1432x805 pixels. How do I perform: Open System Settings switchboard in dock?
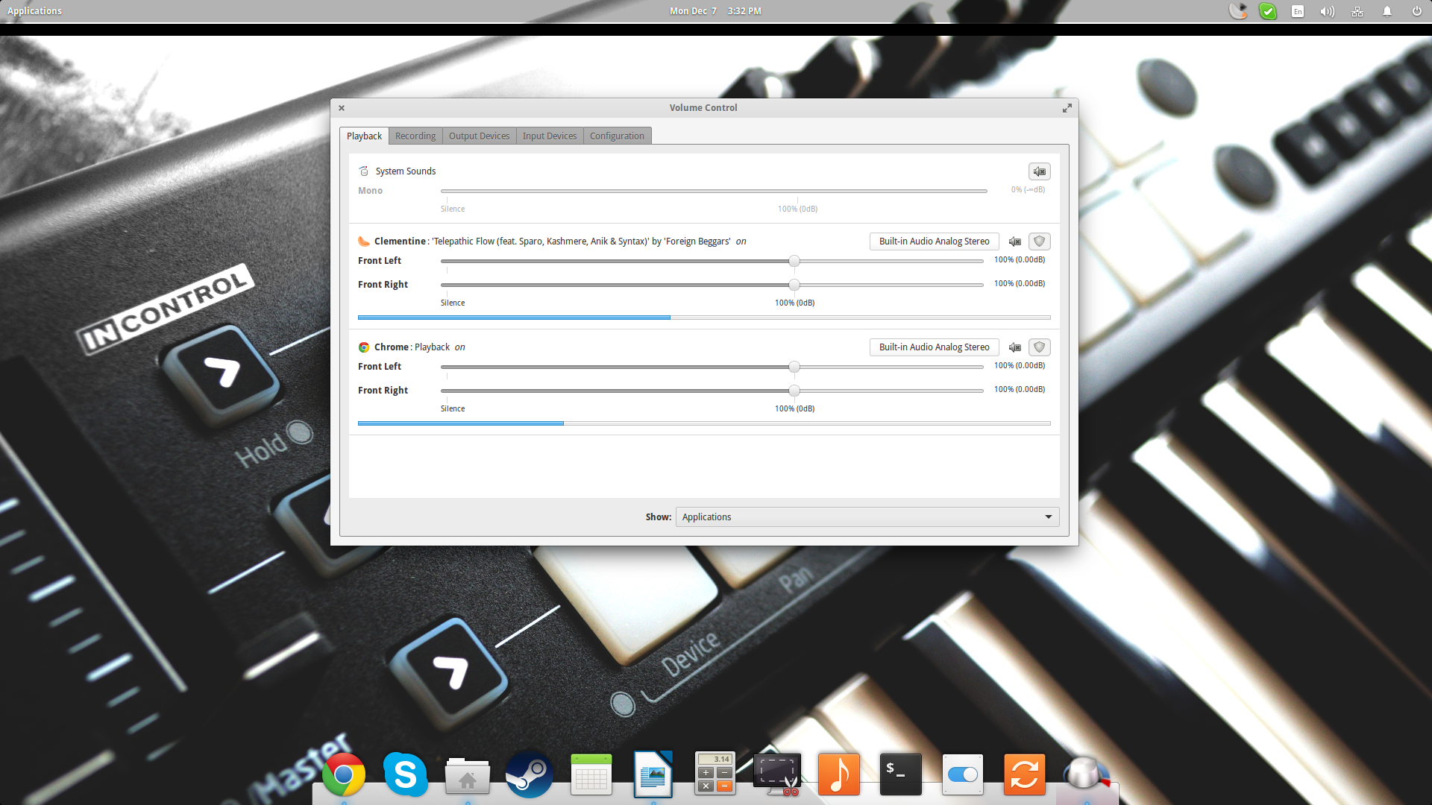point(963,774)
